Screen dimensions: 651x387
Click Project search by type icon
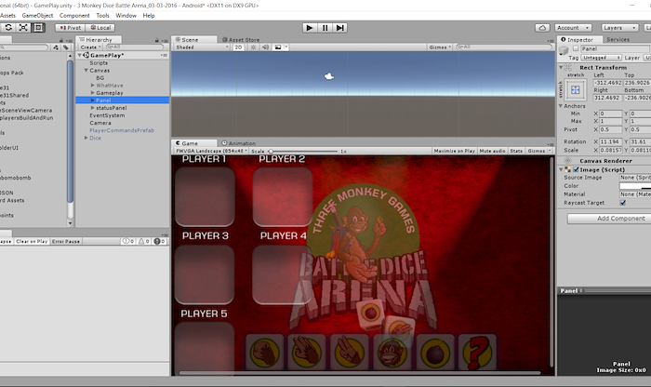point(56,47)
